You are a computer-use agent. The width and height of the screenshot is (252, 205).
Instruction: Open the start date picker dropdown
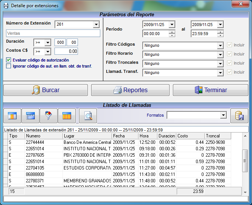point(172,25)
